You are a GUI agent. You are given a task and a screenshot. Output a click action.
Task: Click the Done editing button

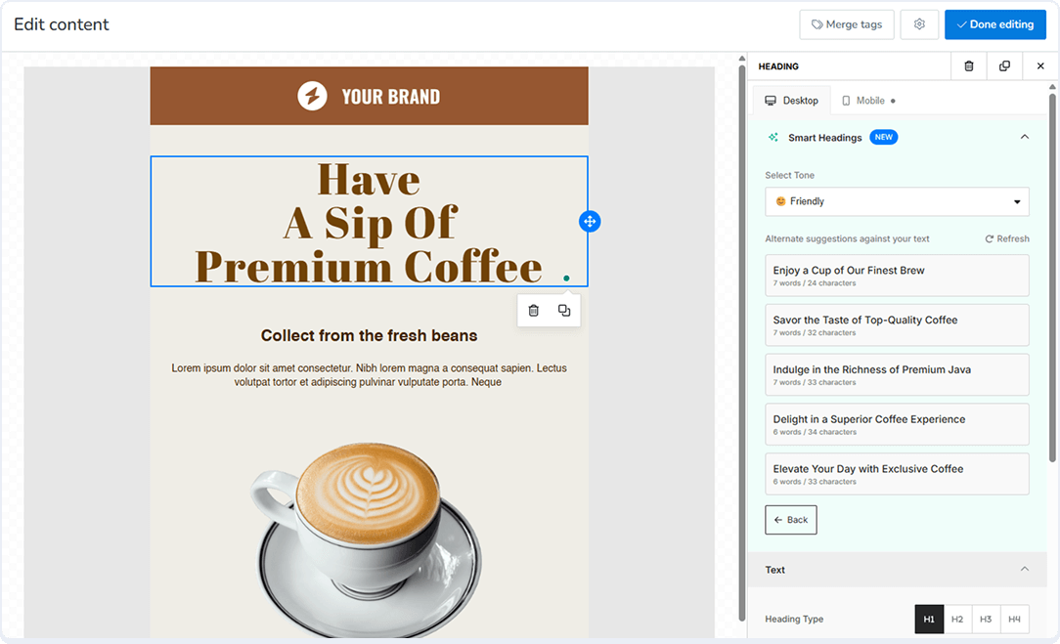coord(994,24)
